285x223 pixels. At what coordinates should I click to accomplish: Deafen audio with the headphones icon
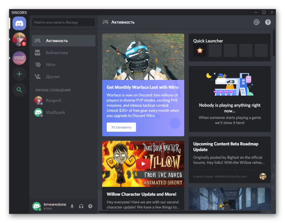[81, 206]
